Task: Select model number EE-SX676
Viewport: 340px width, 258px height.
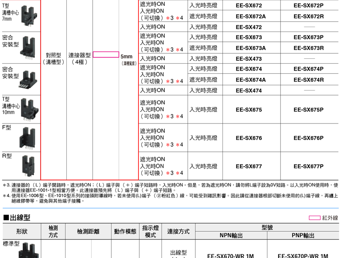Action: tap(249, 138)
